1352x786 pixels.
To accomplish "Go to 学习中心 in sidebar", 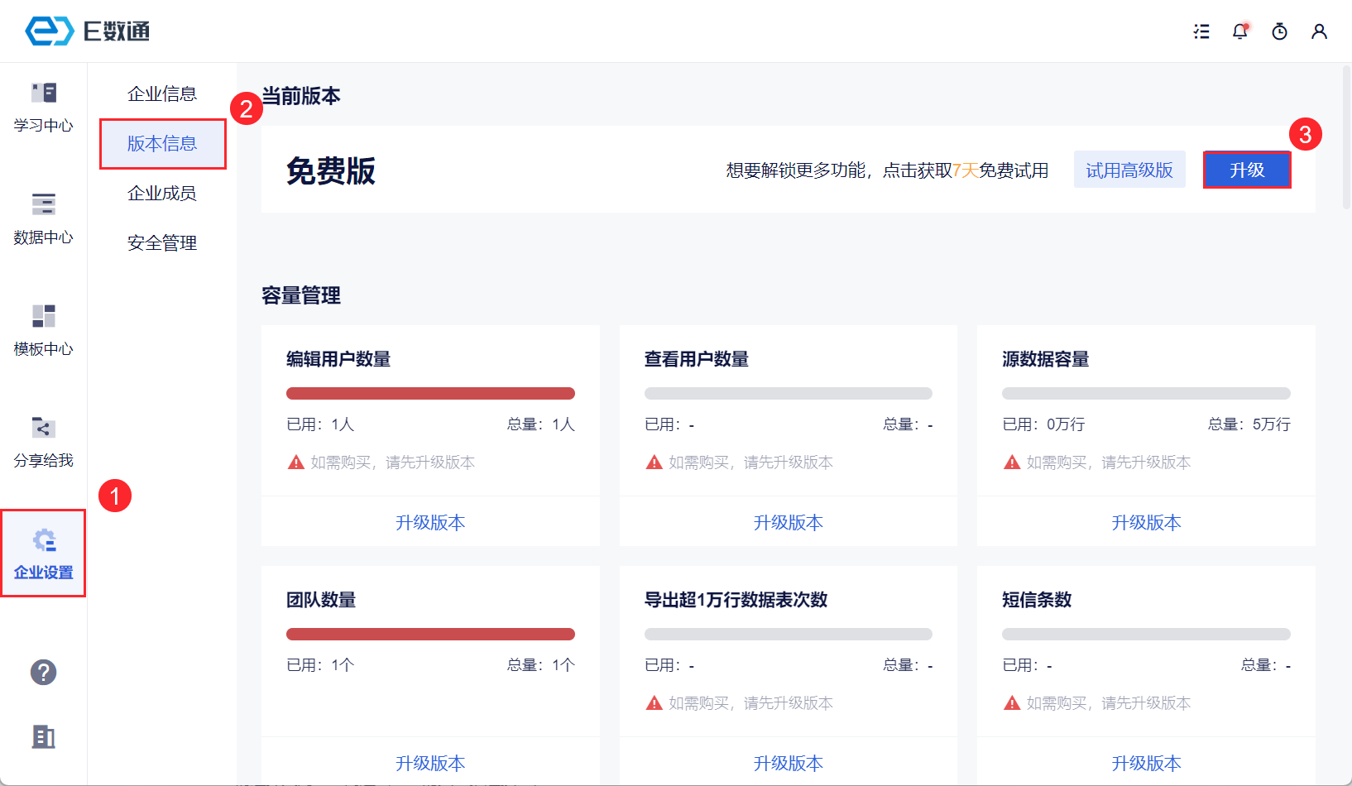I will pyautogui.click(x=43, y=107).
